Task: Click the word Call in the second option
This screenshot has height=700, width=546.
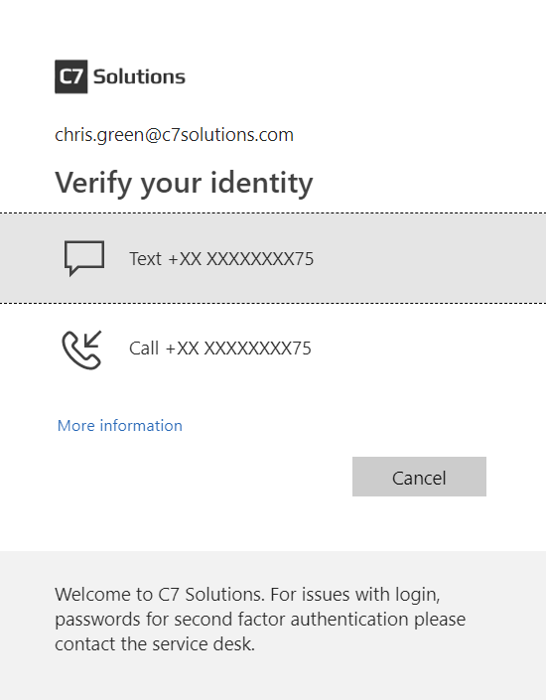Action: [144, 349]
